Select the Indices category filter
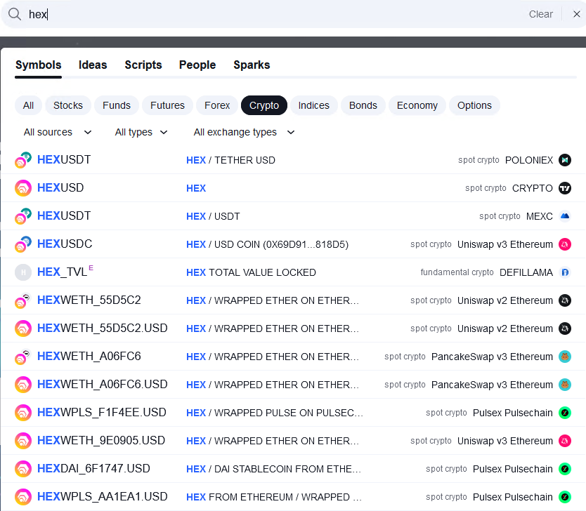Screen dimensions: 586x511 tap(314, 105)
